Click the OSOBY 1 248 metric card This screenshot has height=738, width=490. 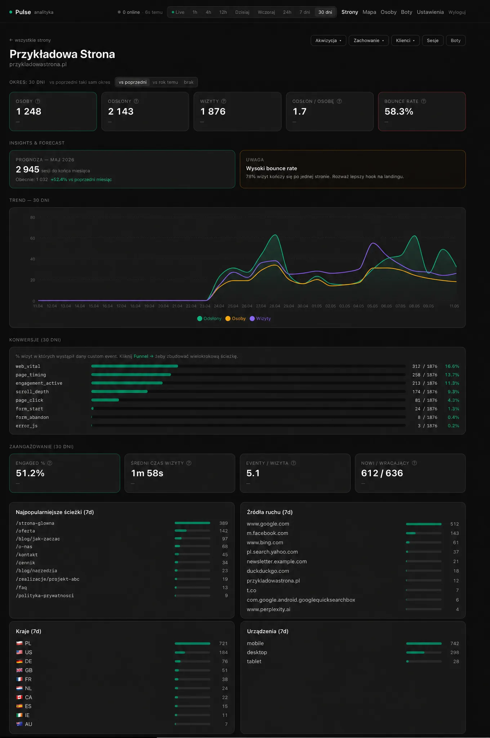pyautogui.click(x=53, y=111)
